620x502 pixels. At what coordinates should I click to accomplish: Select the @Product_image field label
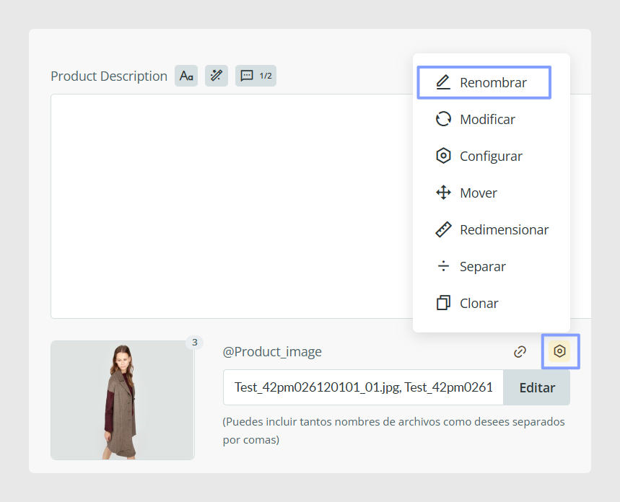click(x=272, y=351)
